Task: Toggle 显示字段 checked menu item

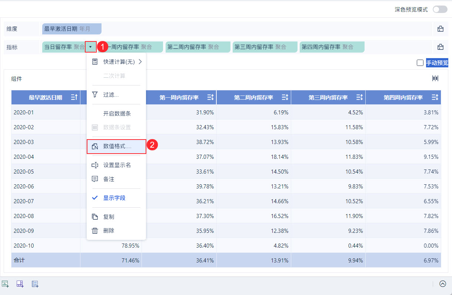Action: coord(114,198)
